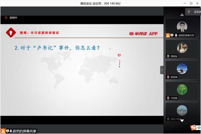Viewport: 201px width, 134px height.
Task: Click muted microphone icon beside 美阿呆
Action: pyautogui.click(x=168, y=56)
